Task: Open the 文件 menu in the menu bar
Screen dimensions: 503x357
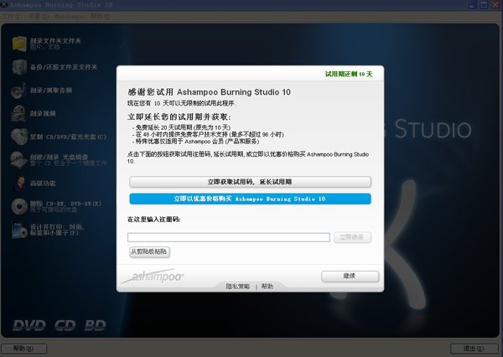Action: (x=12, y=16)
